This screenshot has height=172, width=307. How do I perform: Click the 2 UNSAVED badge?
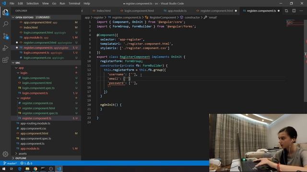(43, 17)
